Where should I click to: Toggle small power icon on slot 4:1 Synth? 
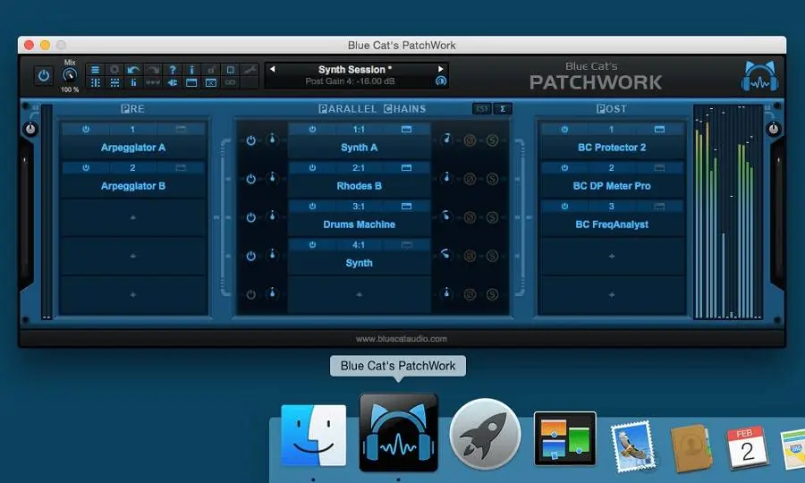click(312, 245)
